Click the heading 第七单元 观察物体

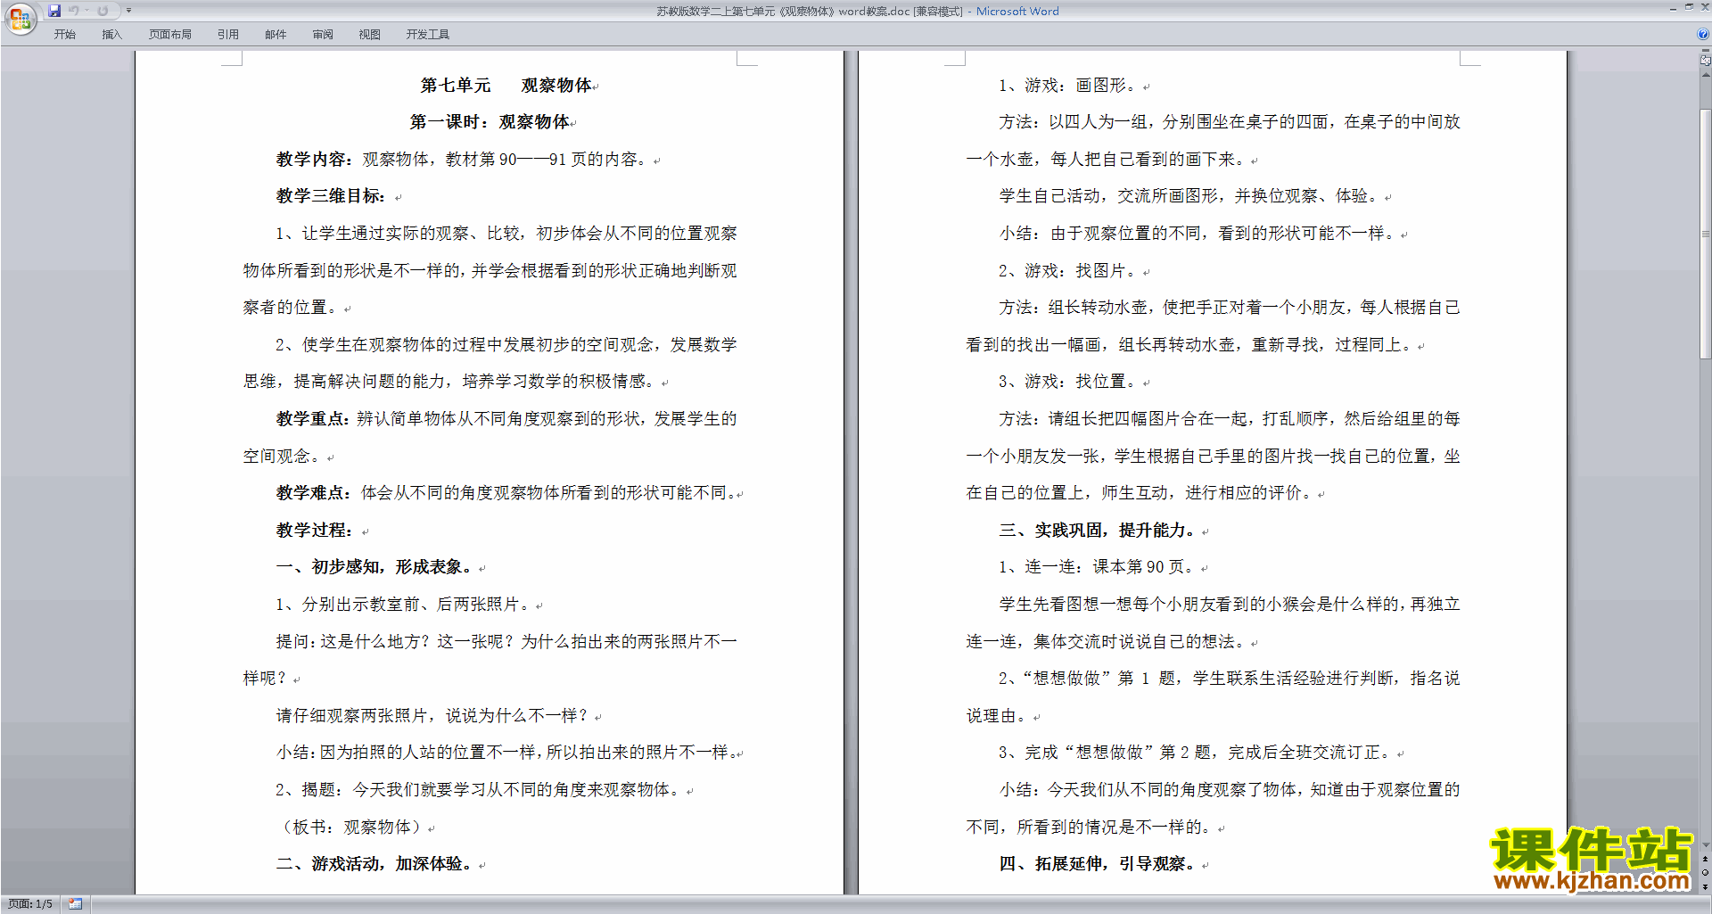click(506, 86)
